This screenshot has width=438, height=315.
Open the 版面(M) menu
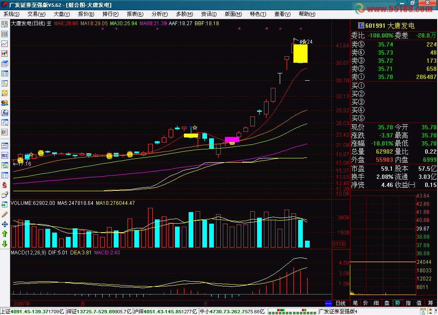click(233, 14)
